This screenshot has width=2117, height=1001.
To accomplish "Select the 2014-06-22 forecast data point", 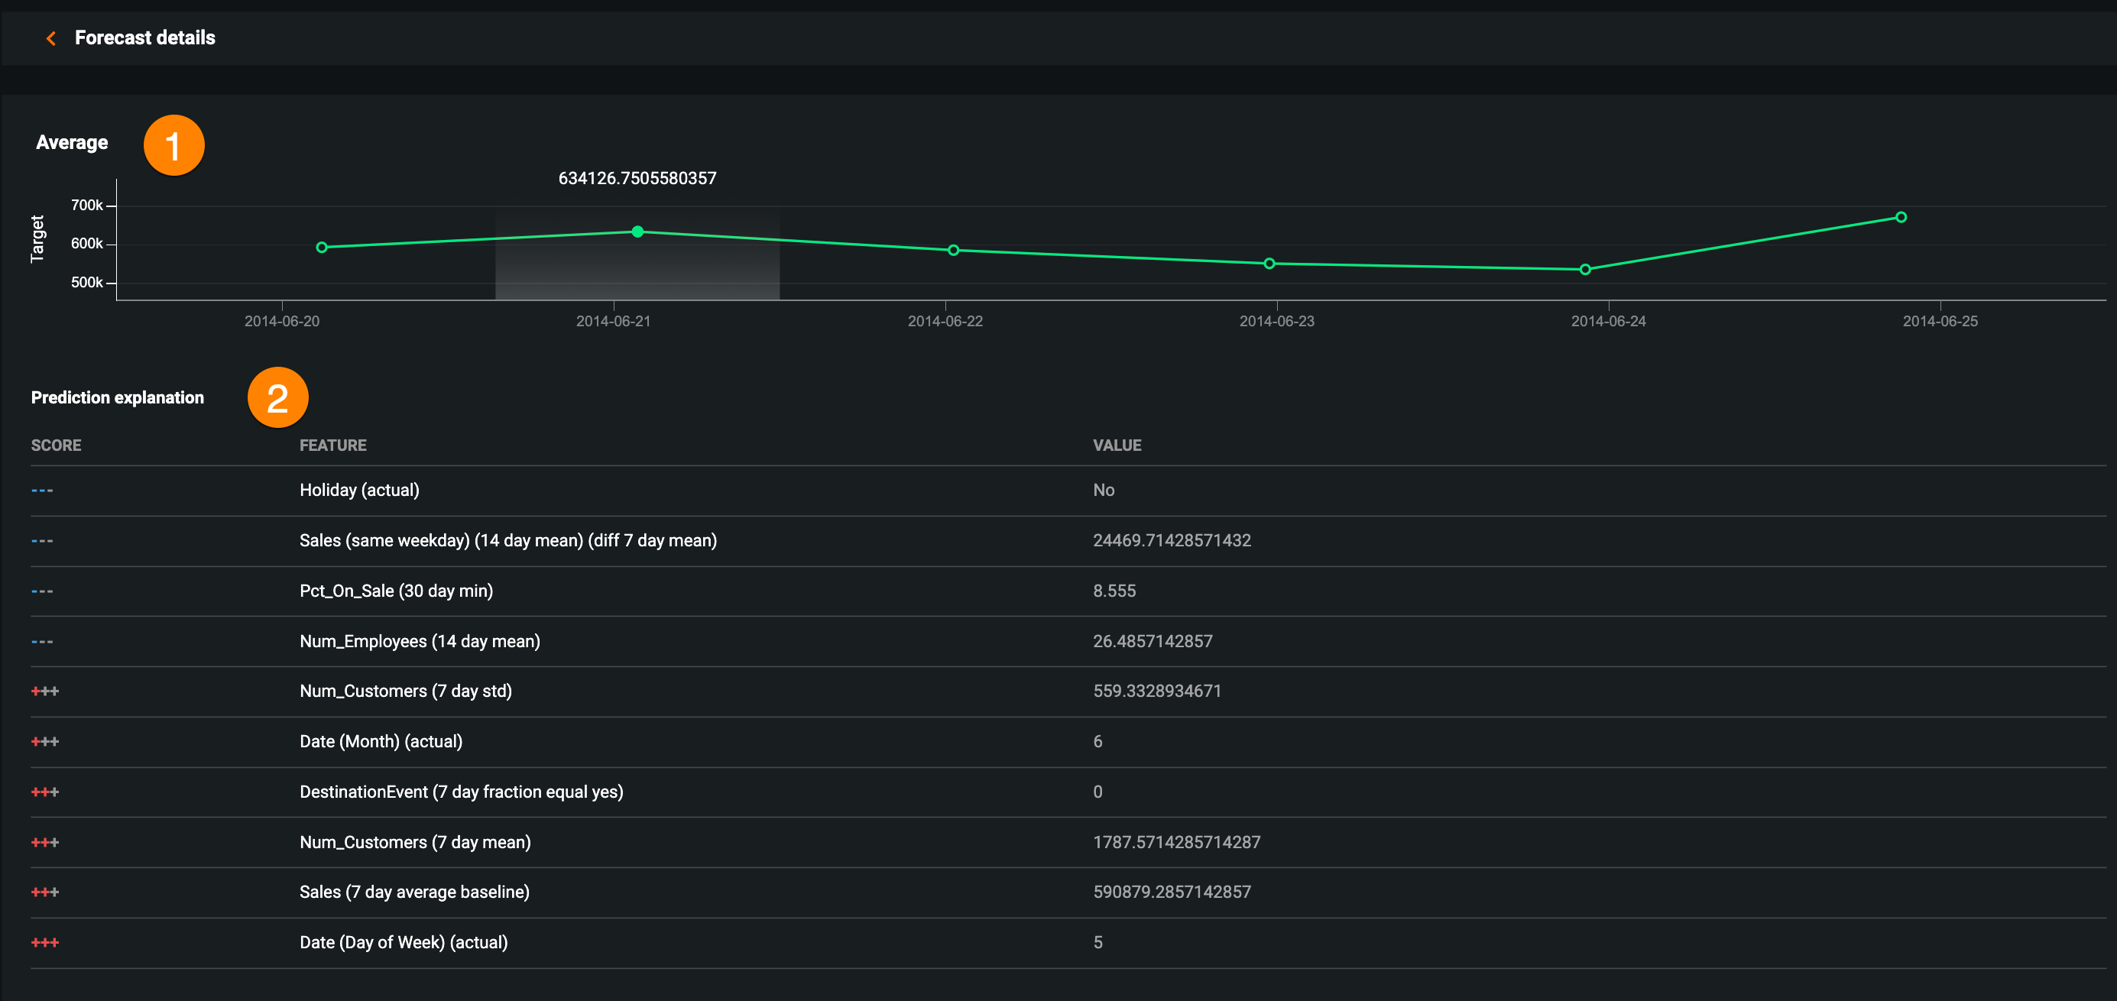I will click(953, 250).
